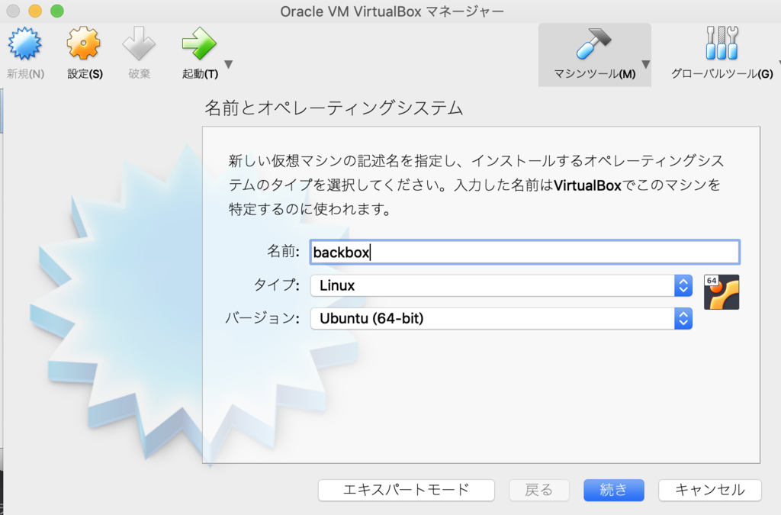Open Settings (設定) toolbar icon

pos(84,43)
